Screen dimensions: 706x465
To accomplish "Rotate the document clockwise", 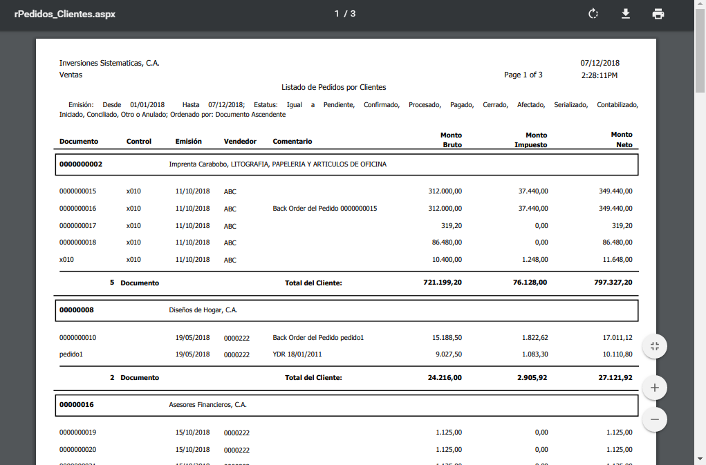I will [x=593, y=14].
